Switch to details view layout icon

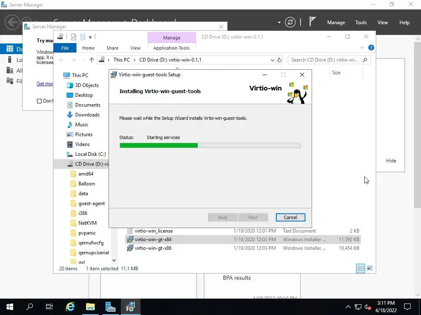click(x=361, y=268)
